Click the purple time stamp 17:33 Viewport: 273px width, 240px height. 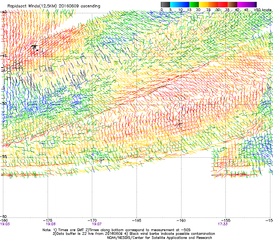[x=222, y=224]
